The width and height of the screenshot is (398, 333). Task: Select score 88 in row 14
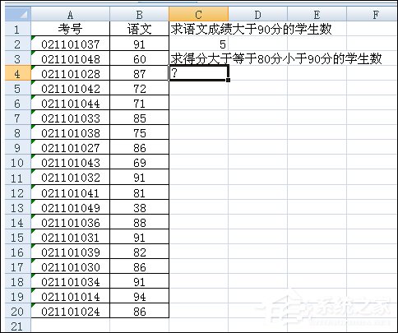(139, 222)
